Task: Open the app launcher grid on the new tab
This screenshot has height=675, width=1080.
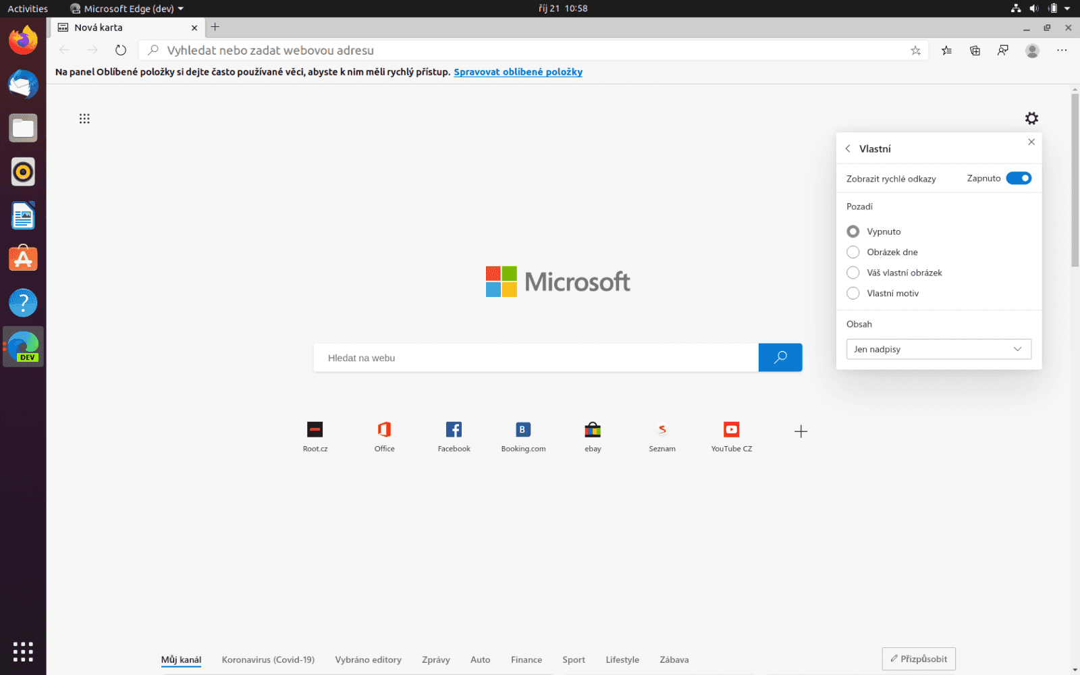Action: 84,118
